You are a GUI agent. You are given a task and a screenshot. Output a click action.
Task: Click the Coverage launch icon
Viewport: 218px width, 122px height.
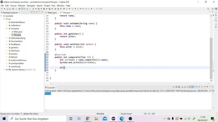coord(44,9)
